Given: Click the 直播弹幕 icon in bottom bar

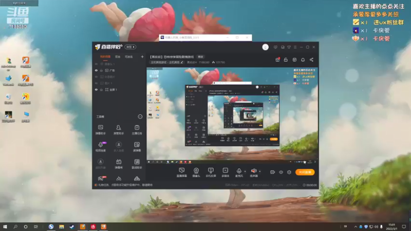Looking at the screenshot, I should (181, 172).
